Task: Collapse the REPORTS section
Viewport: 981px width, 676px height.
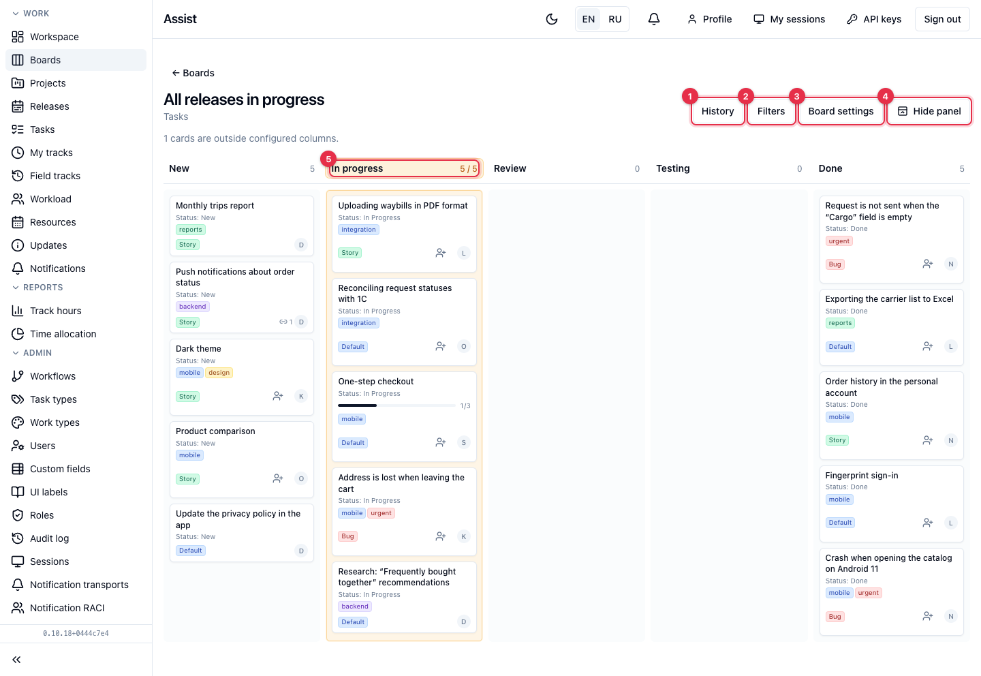Action: point(37,288)
